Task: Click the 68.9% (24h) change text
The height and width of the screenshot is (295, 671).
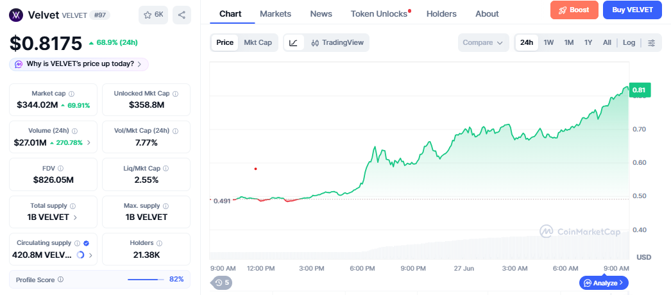Action: tap(113, 43)
